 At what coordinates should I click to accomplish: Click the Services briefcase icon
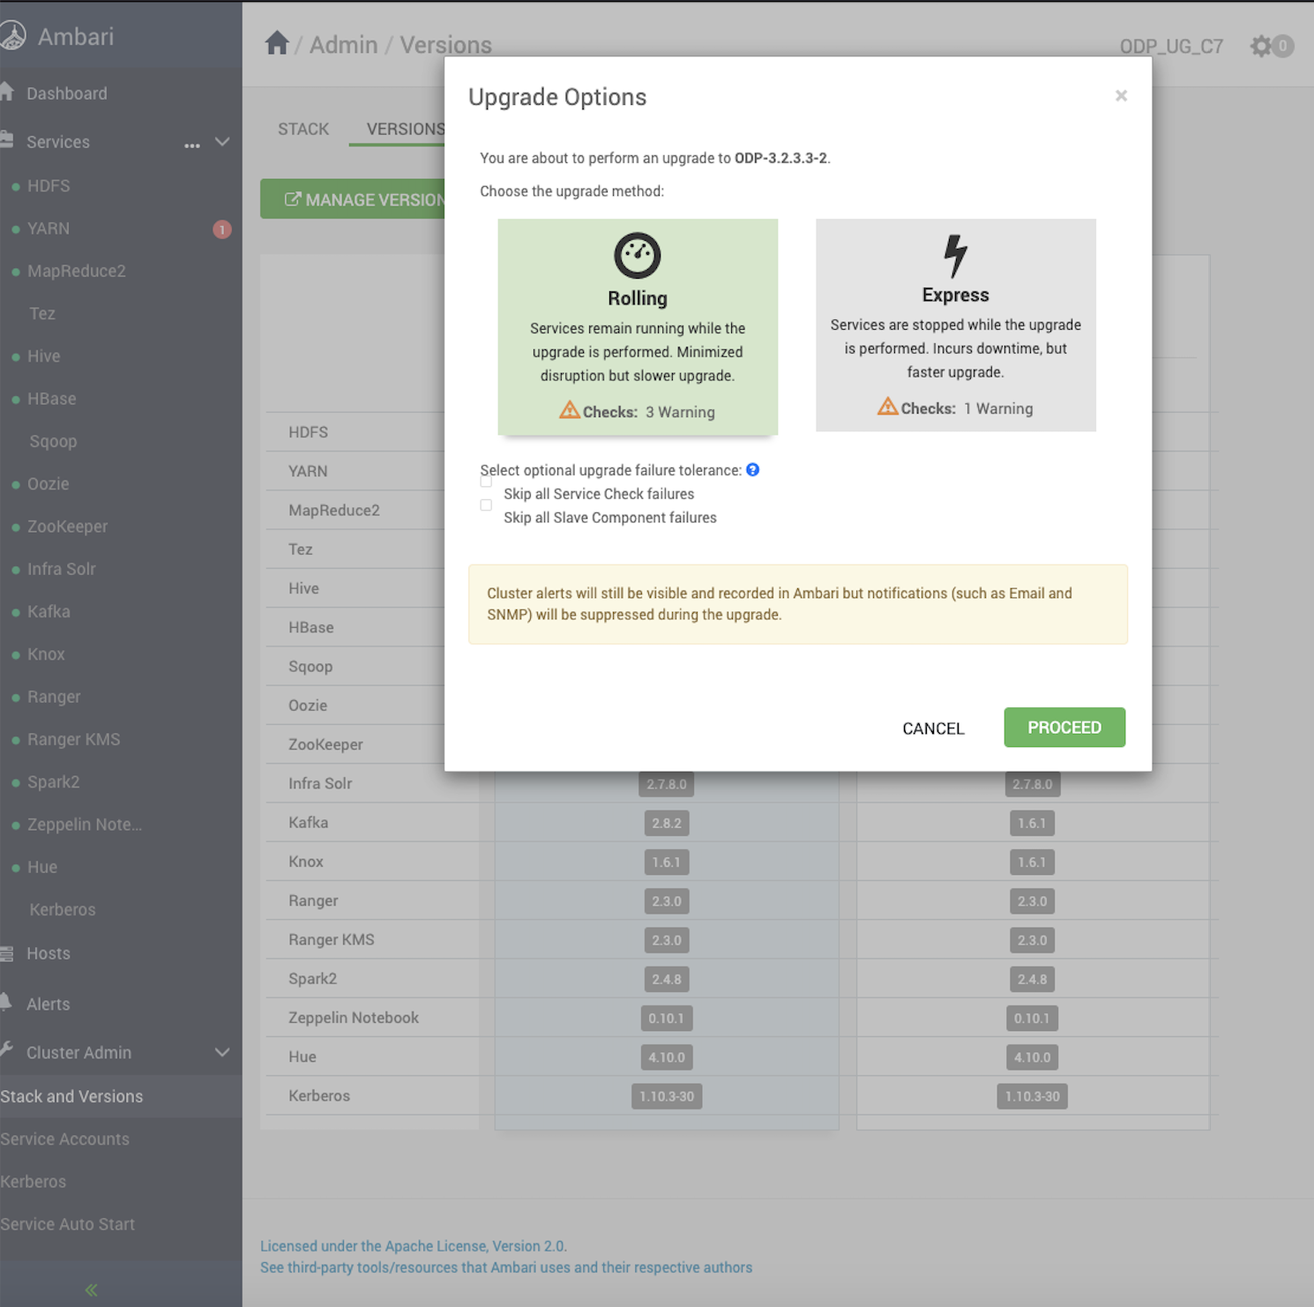point(7,140)
